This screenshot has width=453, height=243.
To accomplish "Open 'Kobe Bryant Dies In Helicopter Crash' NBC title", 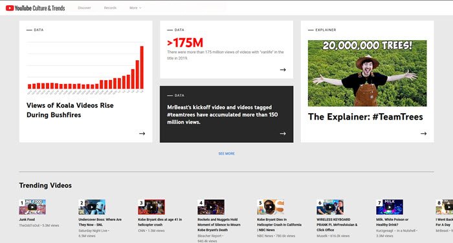I will click(x=279, y=225).
